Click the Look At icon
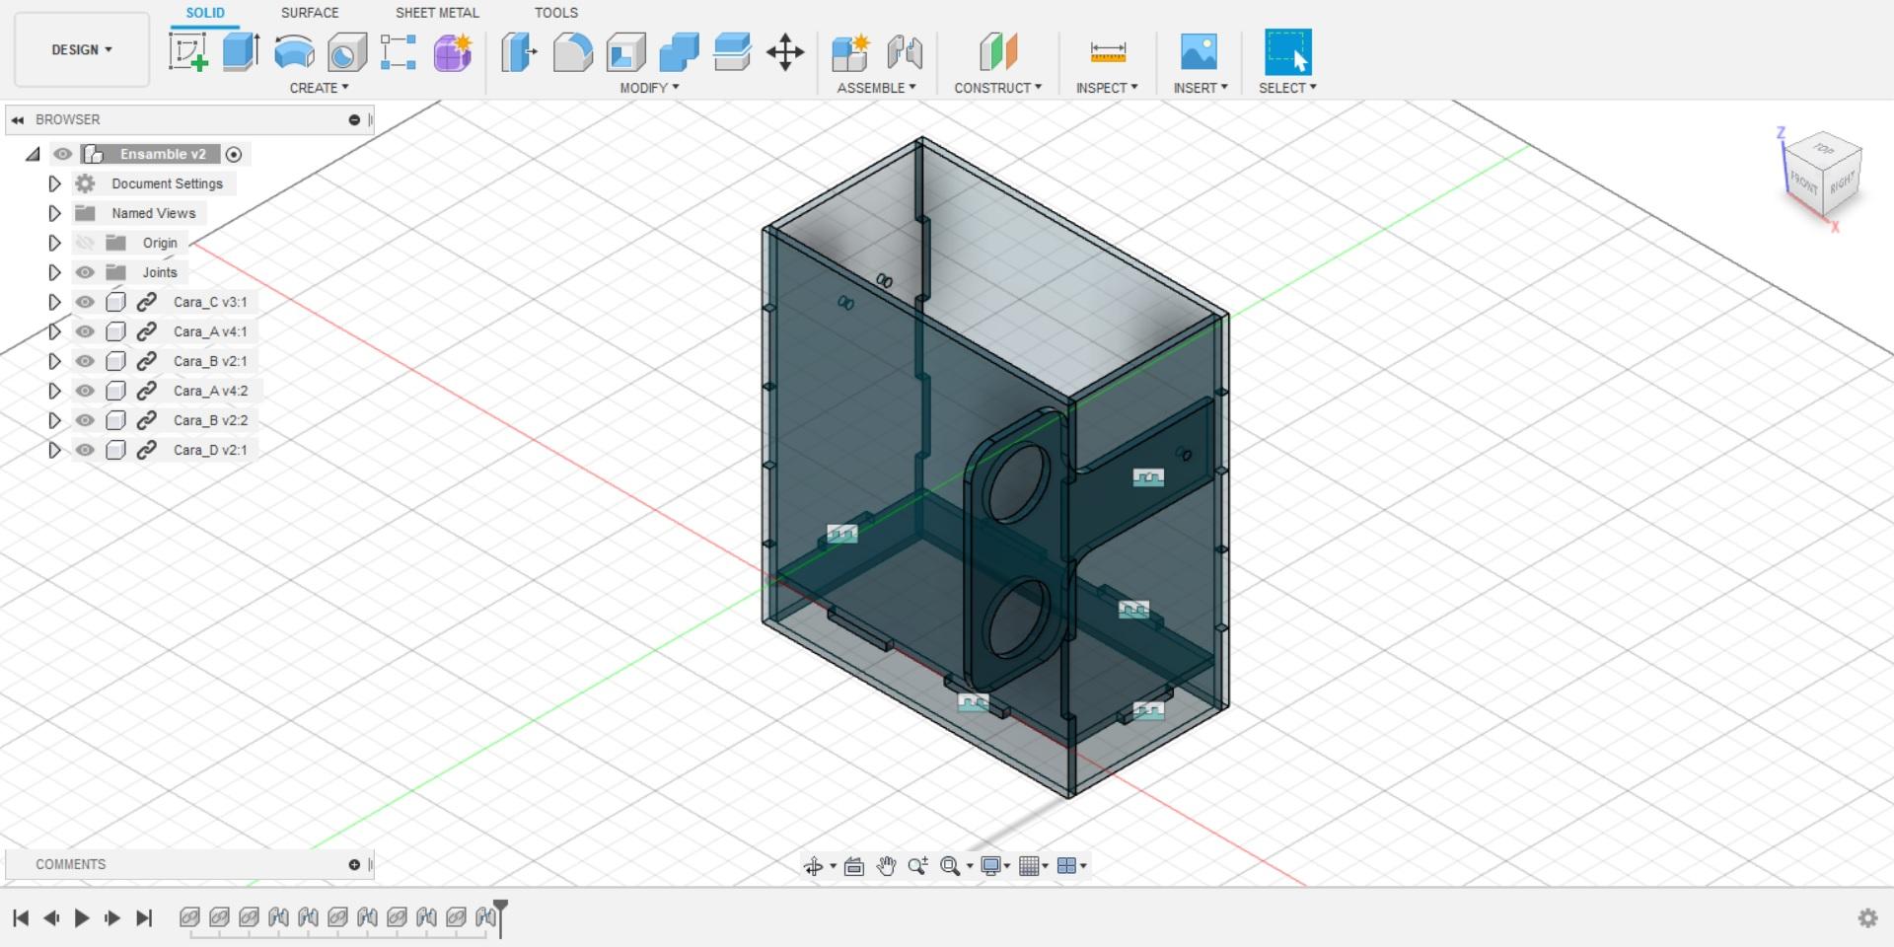Viewport: 1894px width, 947px height. 854,866
